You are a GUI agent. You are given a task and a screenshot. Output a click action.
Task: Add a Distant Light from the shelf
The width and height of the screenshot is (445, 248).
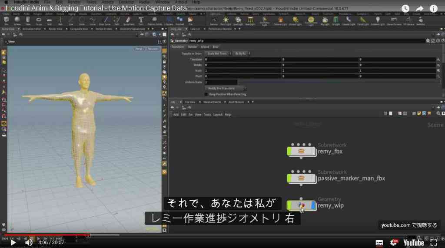click(x=295, y=20)
